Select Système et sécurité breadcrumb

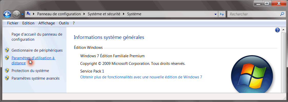(x=104, y=14)
